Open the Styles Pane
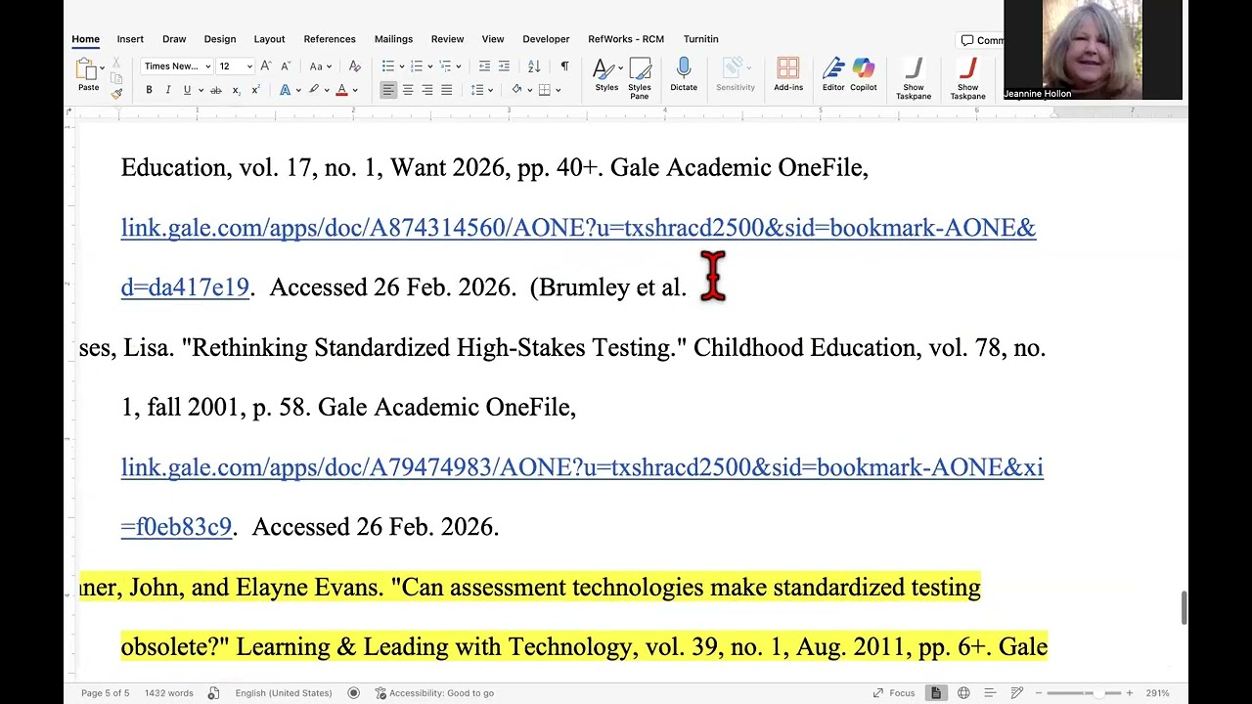Image resolution: width=1252 pixels, height=704 pixels. tap(640, 78)
